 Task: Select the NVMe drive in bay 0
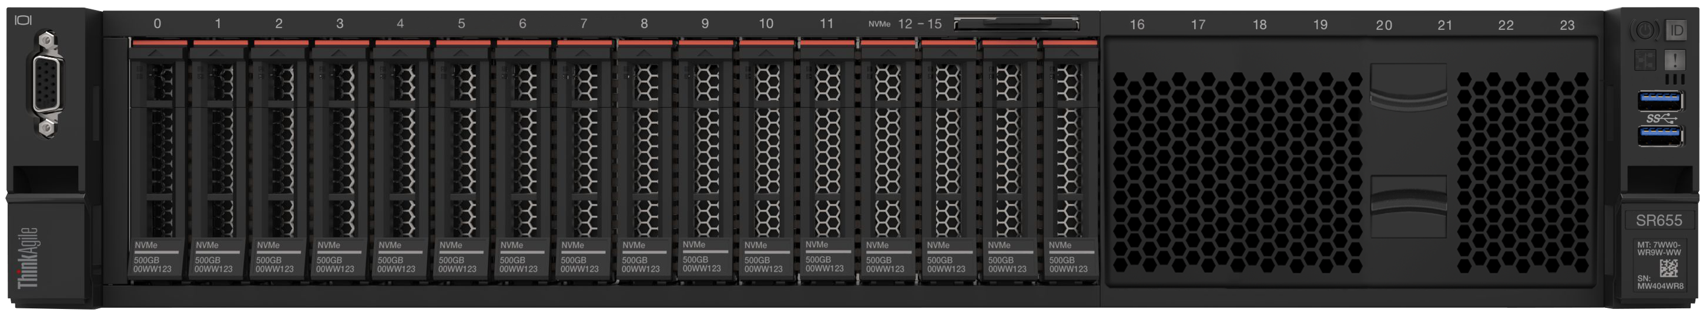157,159
